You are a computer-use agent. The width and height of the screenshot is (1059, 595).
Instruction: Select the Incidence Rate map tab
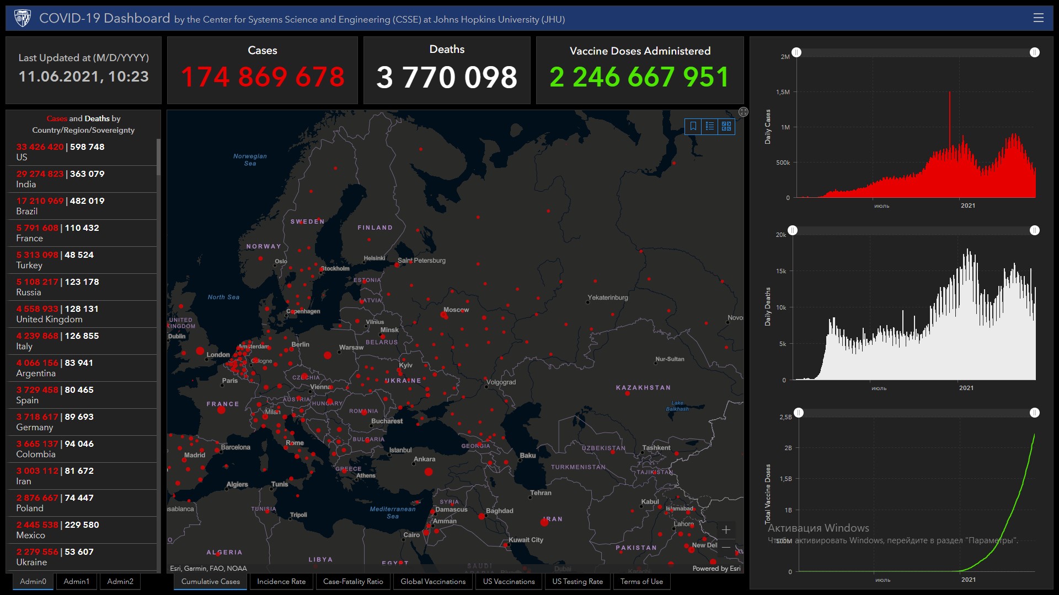point(281,581)
